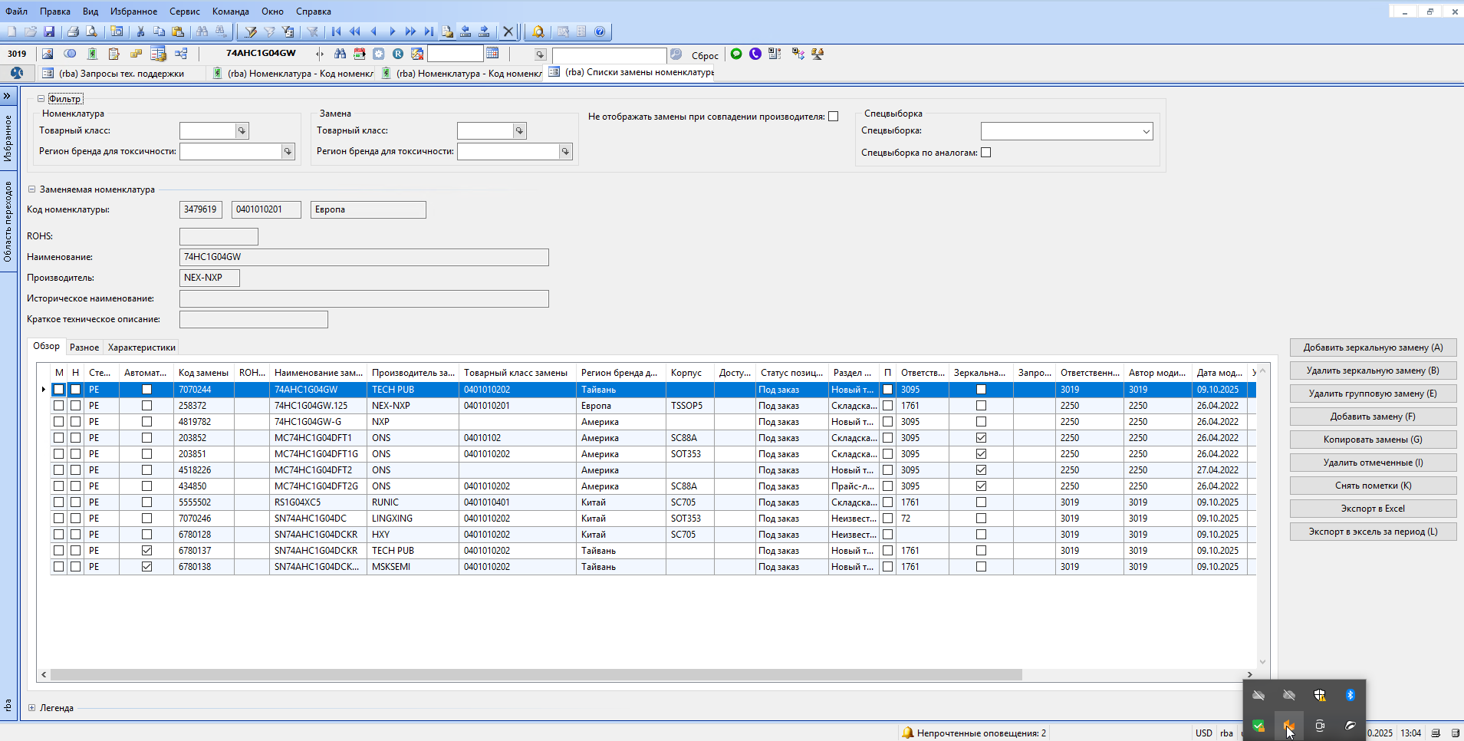Uncheck the 'Автомат...' checkbox for code 6780137
This screenshot has height=741, width=1464.
pos(146,551)
